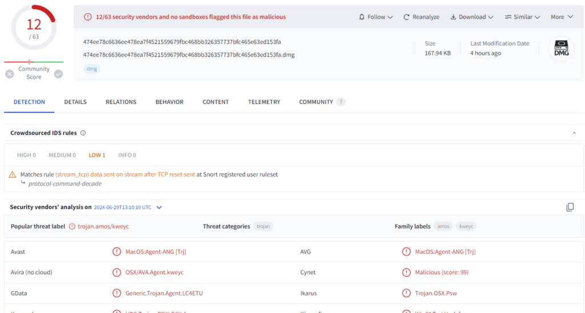This screenshot has height=313, width=585.
Task: Open the Download dropdown menu
Action: pyautogui.click(x=471, y=17)
